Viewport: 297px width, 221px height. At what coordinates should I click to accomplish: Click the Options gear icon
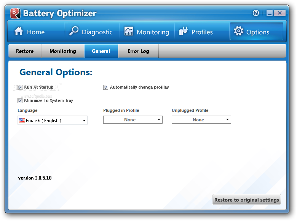[238, 31]
